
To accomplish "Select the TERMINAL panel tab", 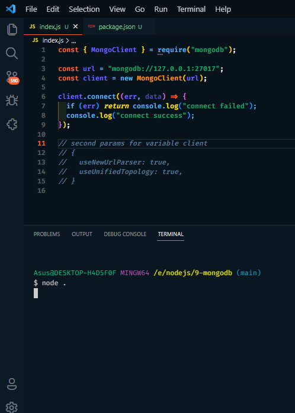I will [x=171, y=234].
